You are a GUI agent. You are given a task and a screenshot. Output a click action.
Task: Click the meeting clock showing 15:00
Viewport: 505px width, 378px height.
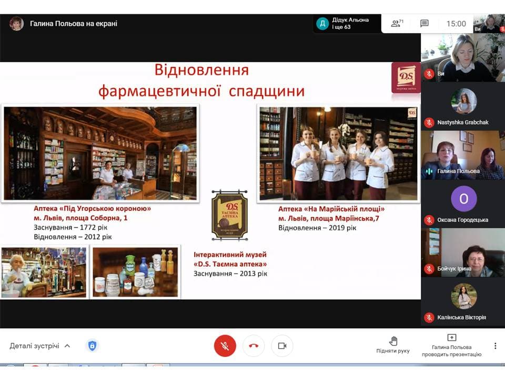(x=456, y=24)
